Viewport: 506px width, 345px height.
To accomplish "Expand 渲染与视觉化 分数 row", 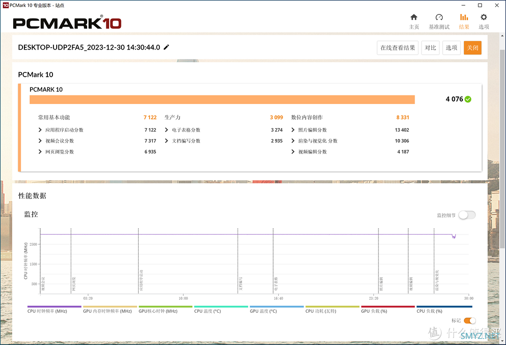I will [x=293, y=141].
